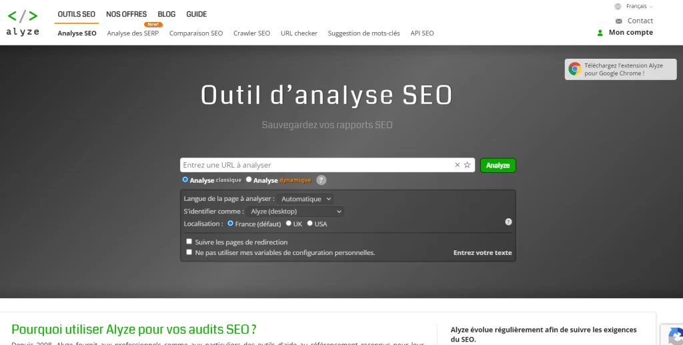Open Comparaison SEO tool
This screenshot has width=683, height=345.
click(196, 33)
